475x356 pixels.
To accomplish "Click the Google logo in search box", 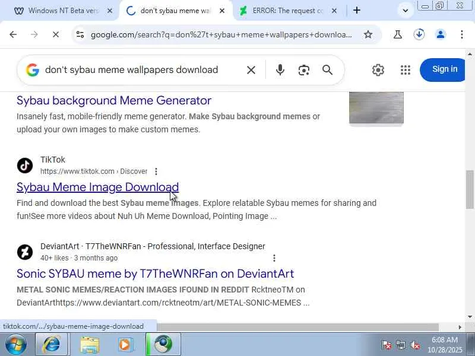I will click(33, 70).
